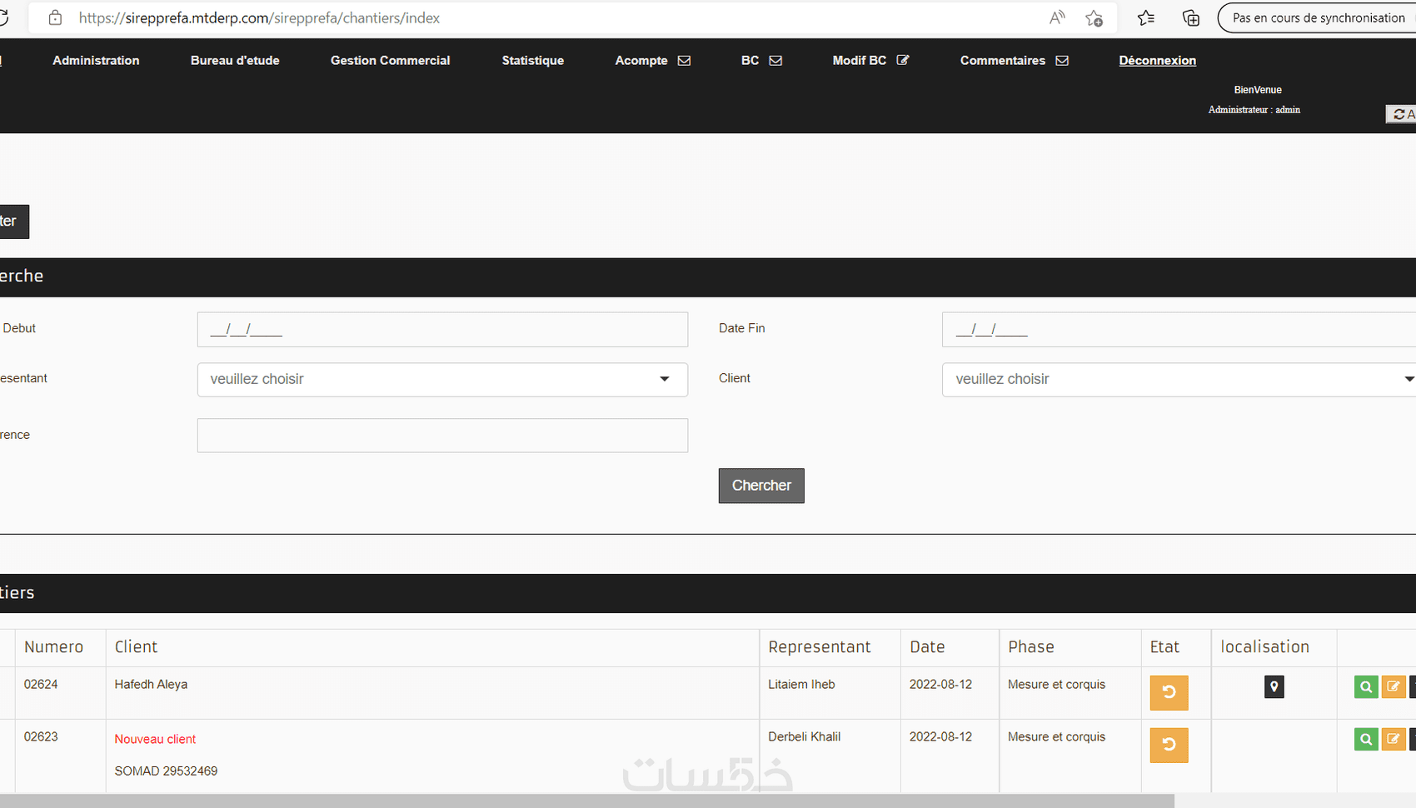Click the Date Debut input field
This screenshot has height=808, width=1416.
(x=442, y=329)
